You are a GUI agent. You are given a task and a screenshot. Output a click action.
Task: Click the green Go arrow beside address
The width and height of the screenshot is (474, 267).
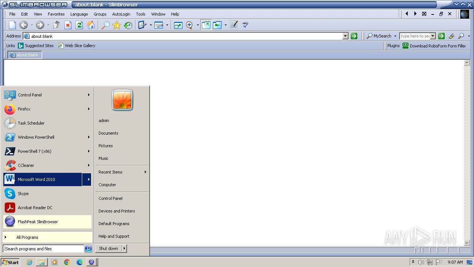coord(354,36)
